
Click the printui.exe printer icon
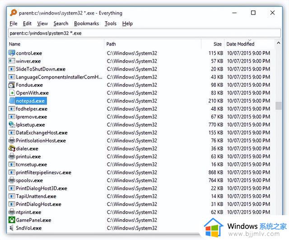point(12,156)
